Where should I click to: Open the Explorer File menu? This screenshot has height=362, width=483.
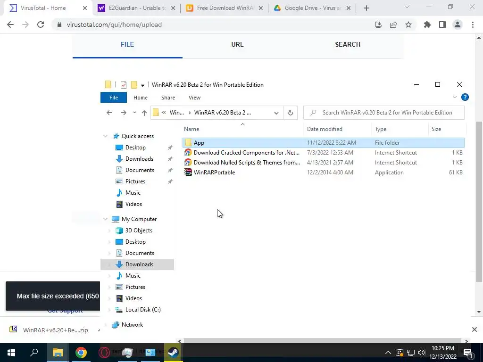[113, 98]
